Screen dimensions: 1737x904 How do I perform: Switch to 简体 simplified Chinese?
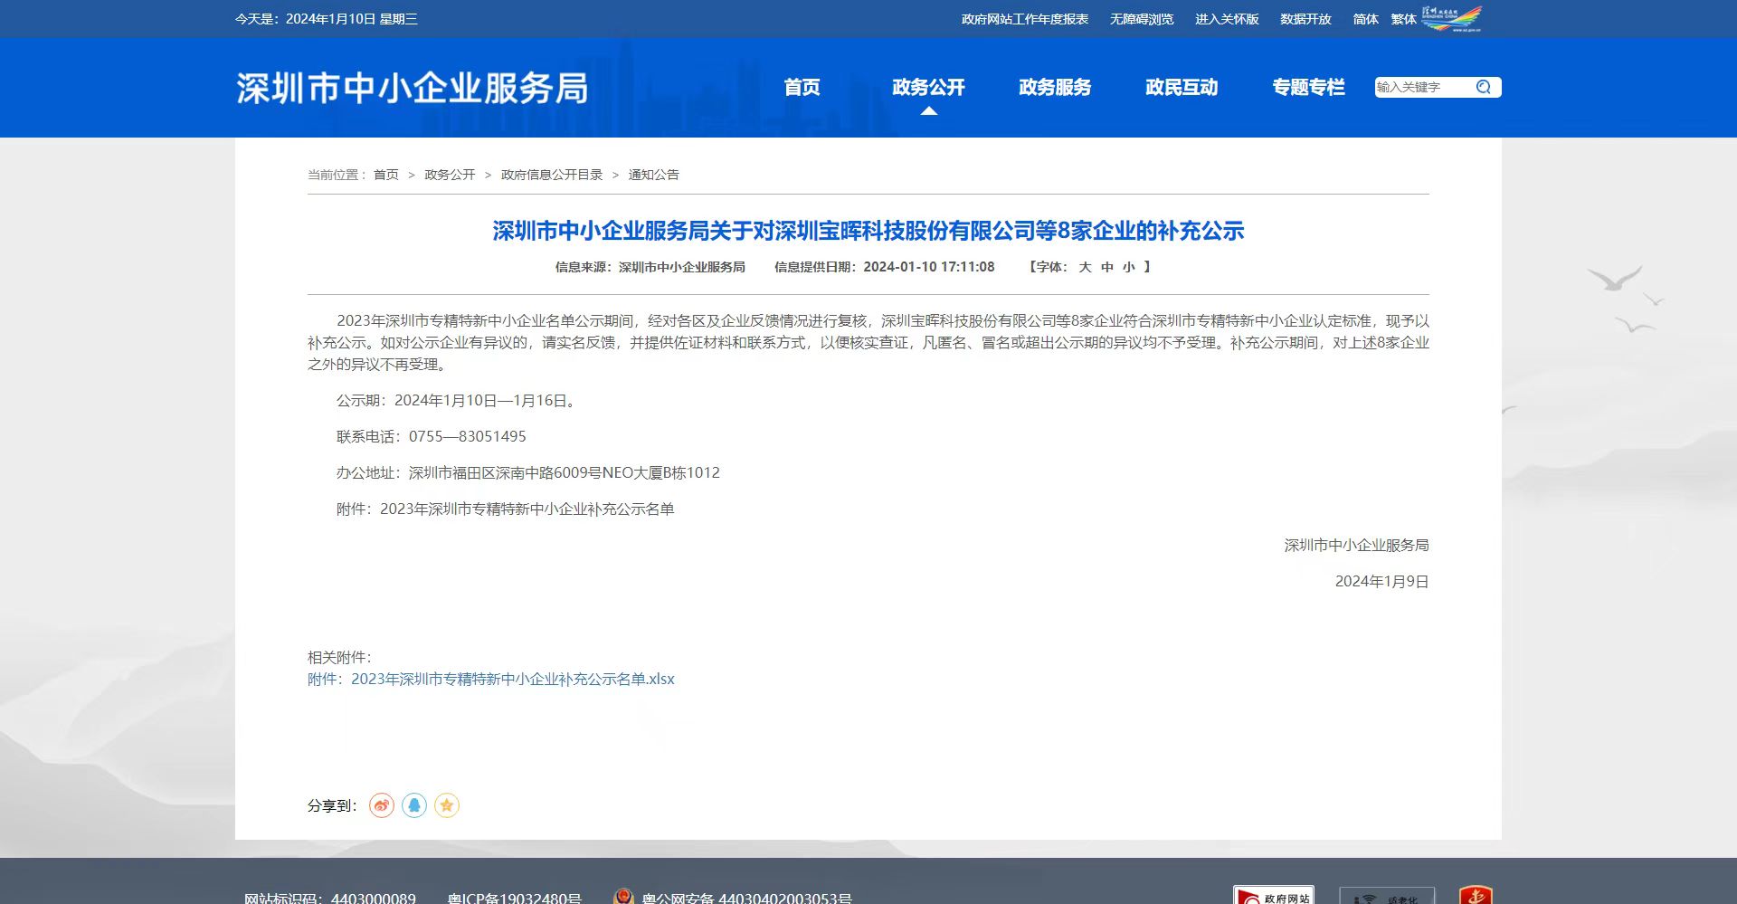click(1365, 19)
